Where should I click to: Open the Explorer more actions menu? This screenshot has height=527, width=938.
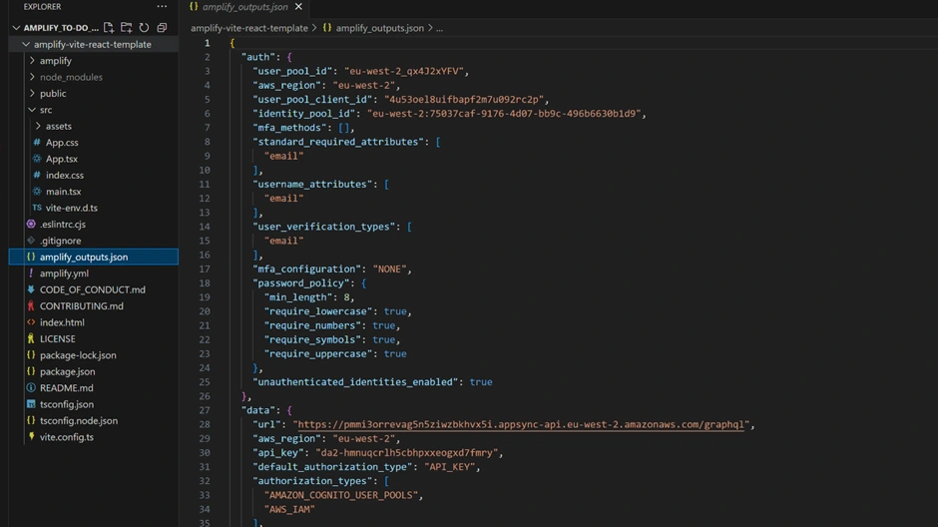tap(162, 7)
